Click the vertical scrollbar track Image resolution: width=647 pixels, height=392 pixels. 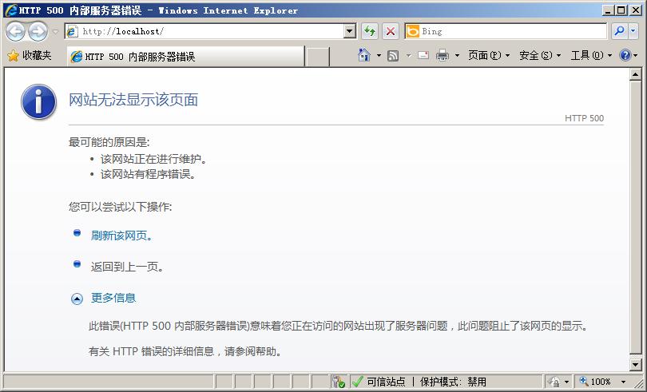pyautogui.click(x=635, y=217)
